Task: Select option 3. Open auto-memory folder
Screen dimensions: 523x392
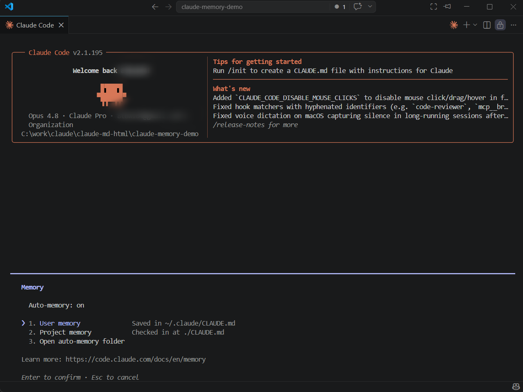Action: click(77, 342)
